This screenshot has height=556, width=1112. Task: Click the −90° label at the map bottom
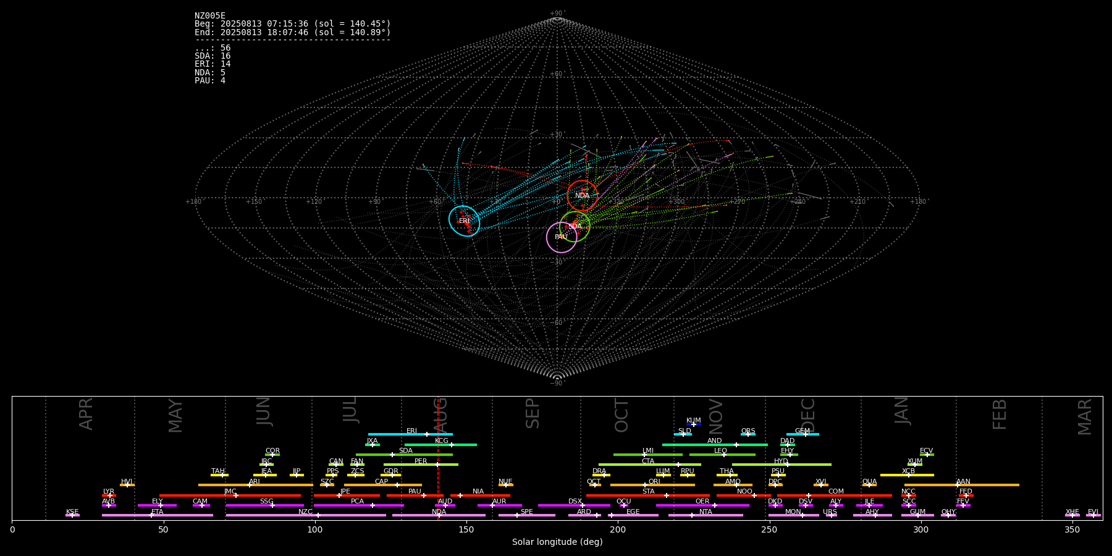557,383
